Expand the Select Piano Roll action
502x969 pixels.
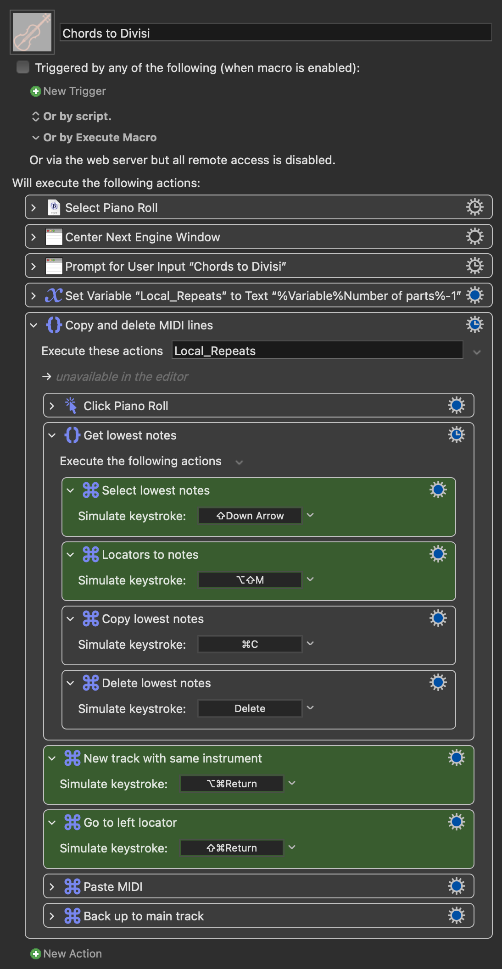(x=33, y=207)
